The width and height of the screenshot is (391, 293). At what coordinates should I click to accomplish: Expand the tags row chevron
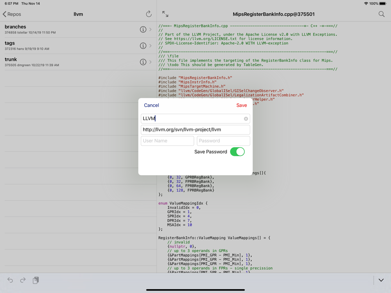click(151, 46)
